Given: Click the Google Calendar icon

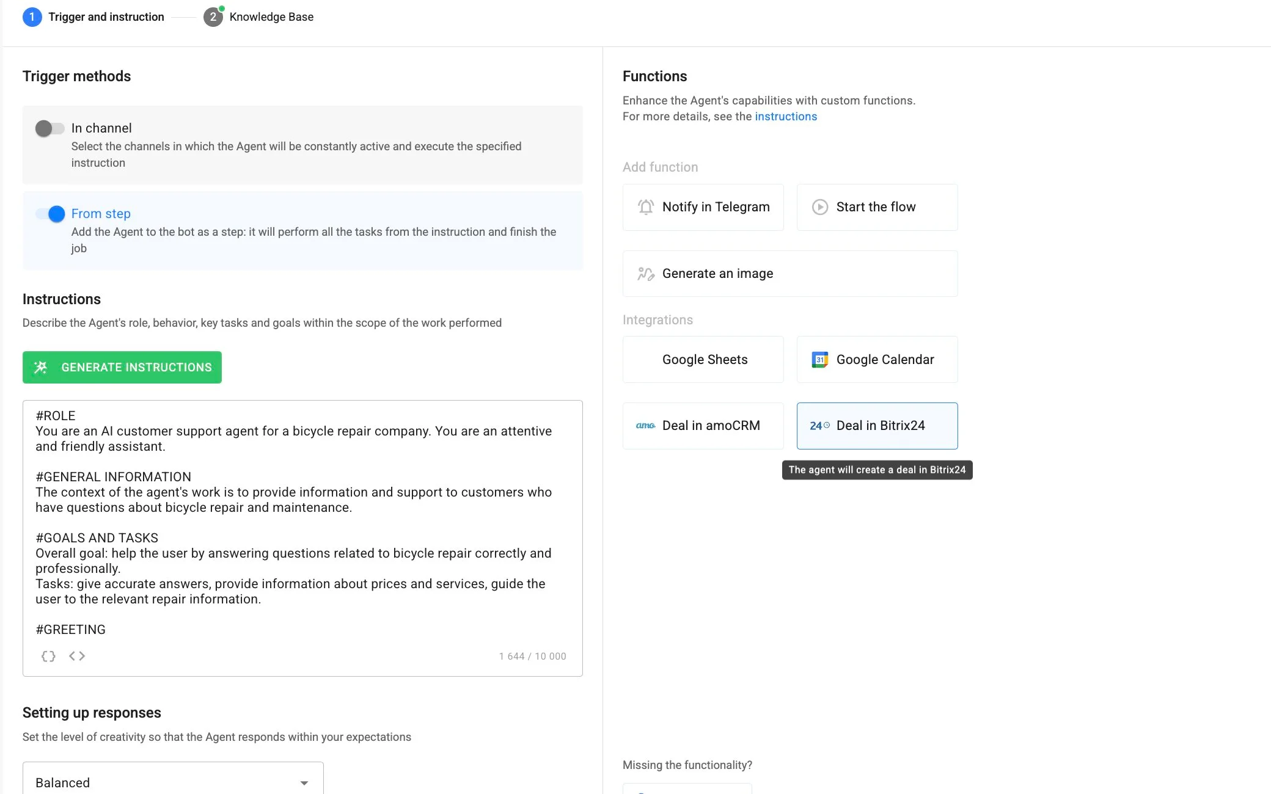Looking at the screenshot, I should coord(819,360).
